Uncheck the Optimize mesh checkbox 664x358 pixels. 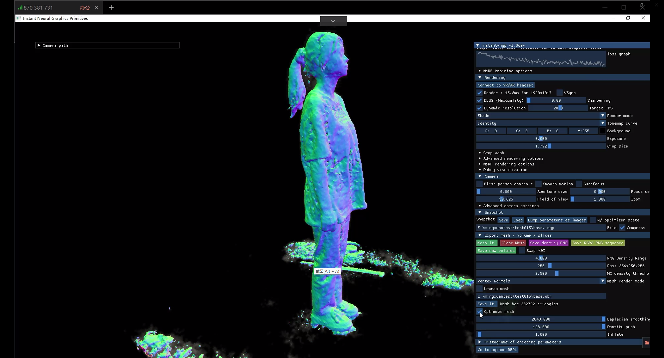[479, 312]
